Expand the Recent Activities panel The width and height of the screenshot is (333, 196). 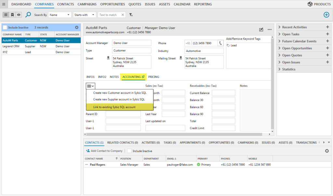coord(295,27)
